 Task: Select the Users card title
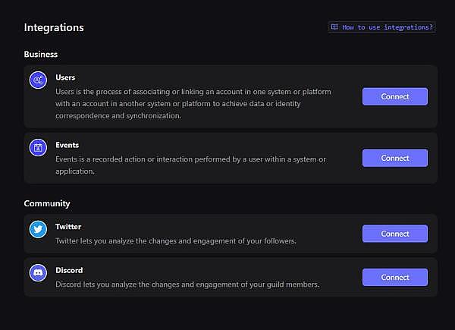coord(65,77)
